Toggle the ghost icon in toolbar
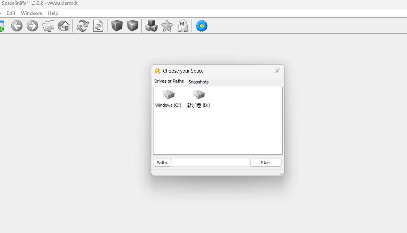407x233 pixels. pyautogui.click(x=183, y=26)
